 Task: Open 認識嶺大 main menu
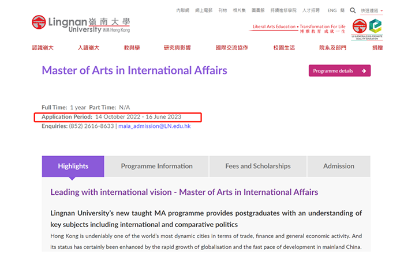coord(43,48)
